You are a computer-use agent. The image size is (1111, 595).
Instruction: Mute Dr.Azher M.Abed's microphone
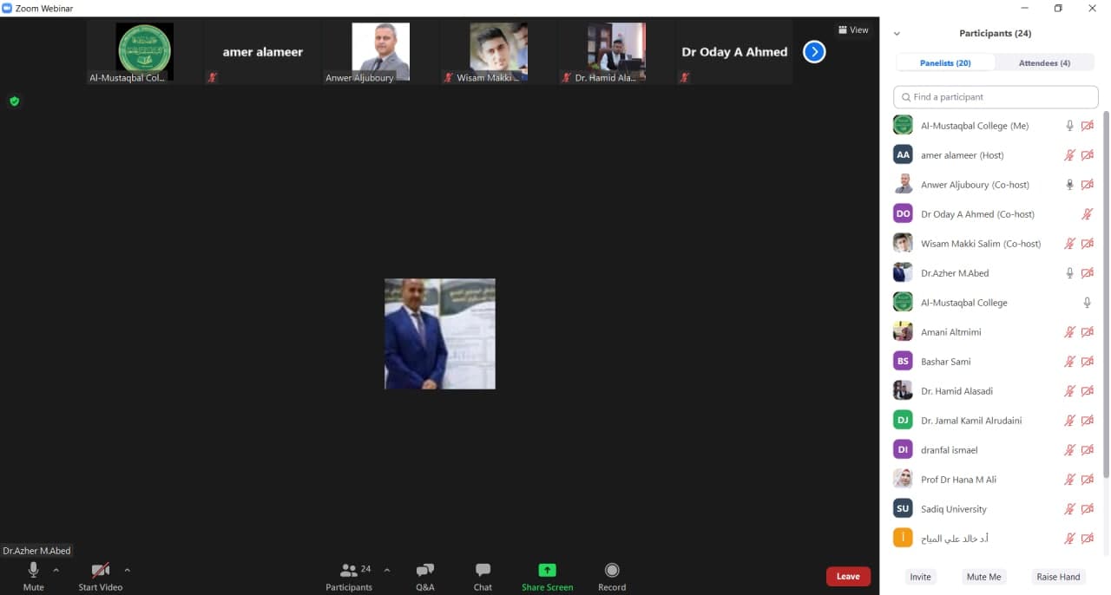point(1069,272)
